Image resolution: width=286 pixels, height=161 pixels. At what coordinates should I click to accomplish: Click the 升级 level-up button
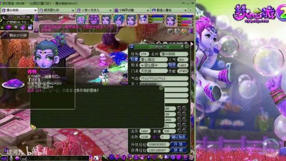[x=179, y=144]
